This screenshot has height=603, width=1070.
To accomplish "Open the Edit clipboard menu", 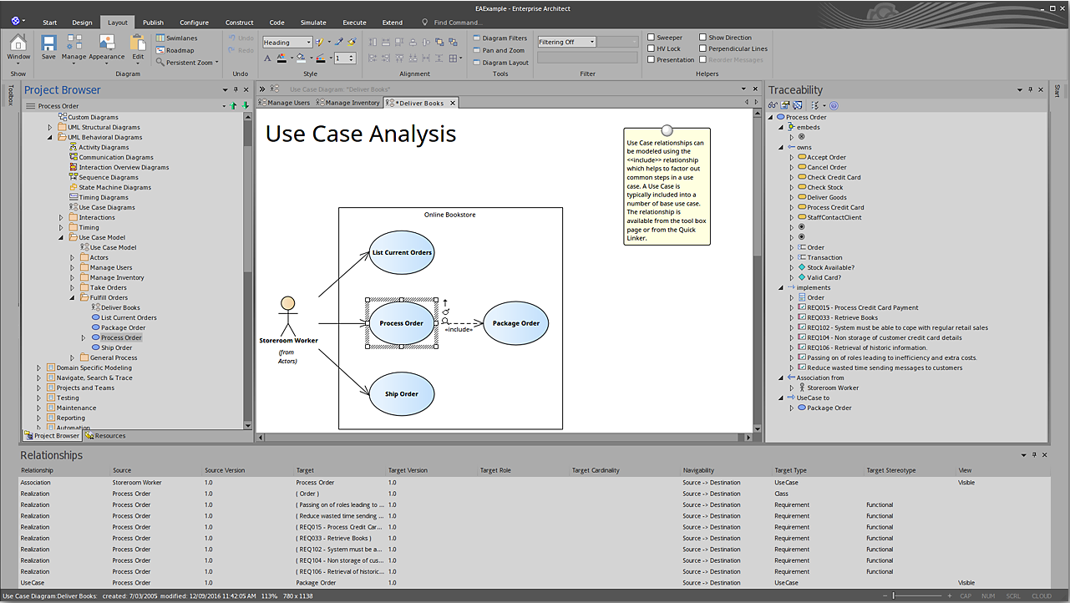I will (138, 48).
